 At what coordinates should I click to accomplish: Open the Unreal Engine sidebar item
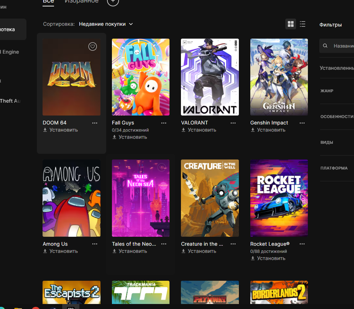[10, 52]
